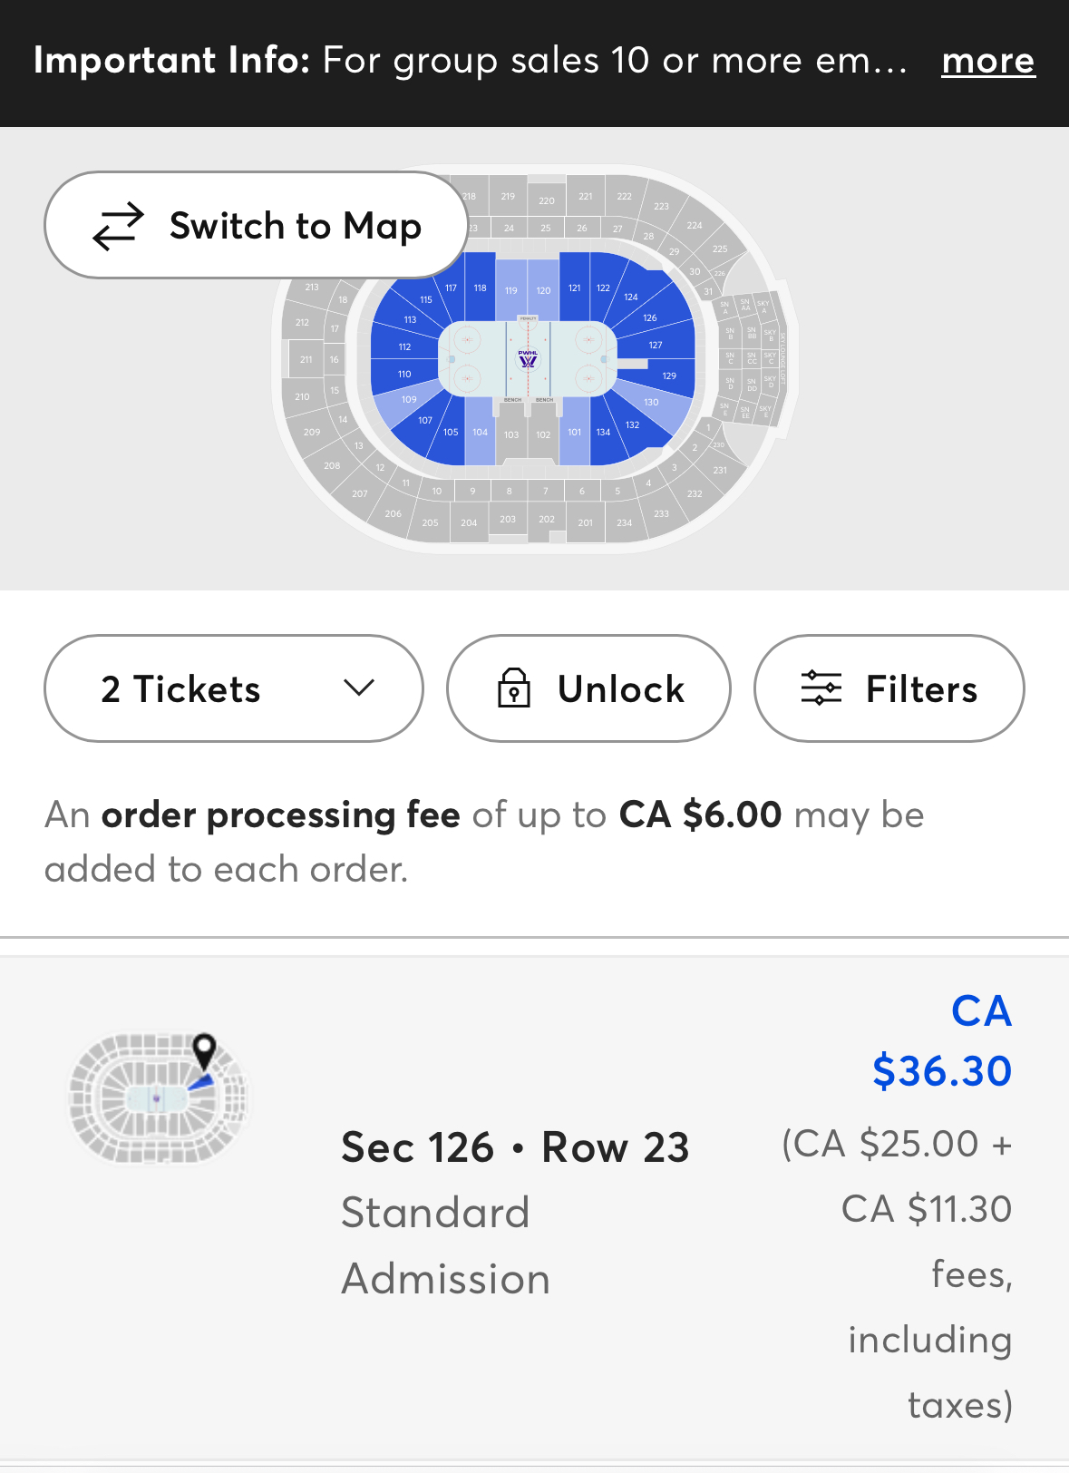Select light-blue section 119 on the map
Viewport: 1069px width, 1473px height.
511,290
